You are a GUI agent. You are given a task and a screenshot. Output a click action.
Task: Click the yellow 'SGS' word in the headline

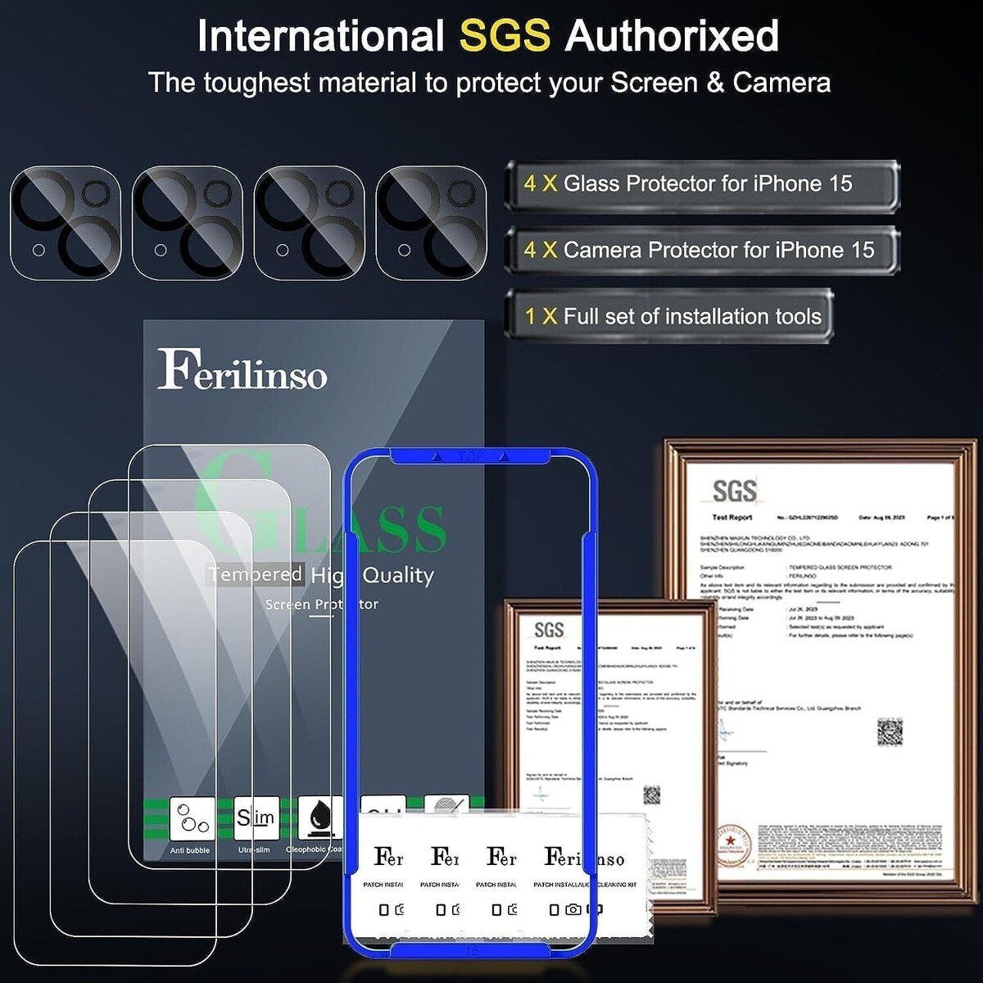(x=504, y=36)
